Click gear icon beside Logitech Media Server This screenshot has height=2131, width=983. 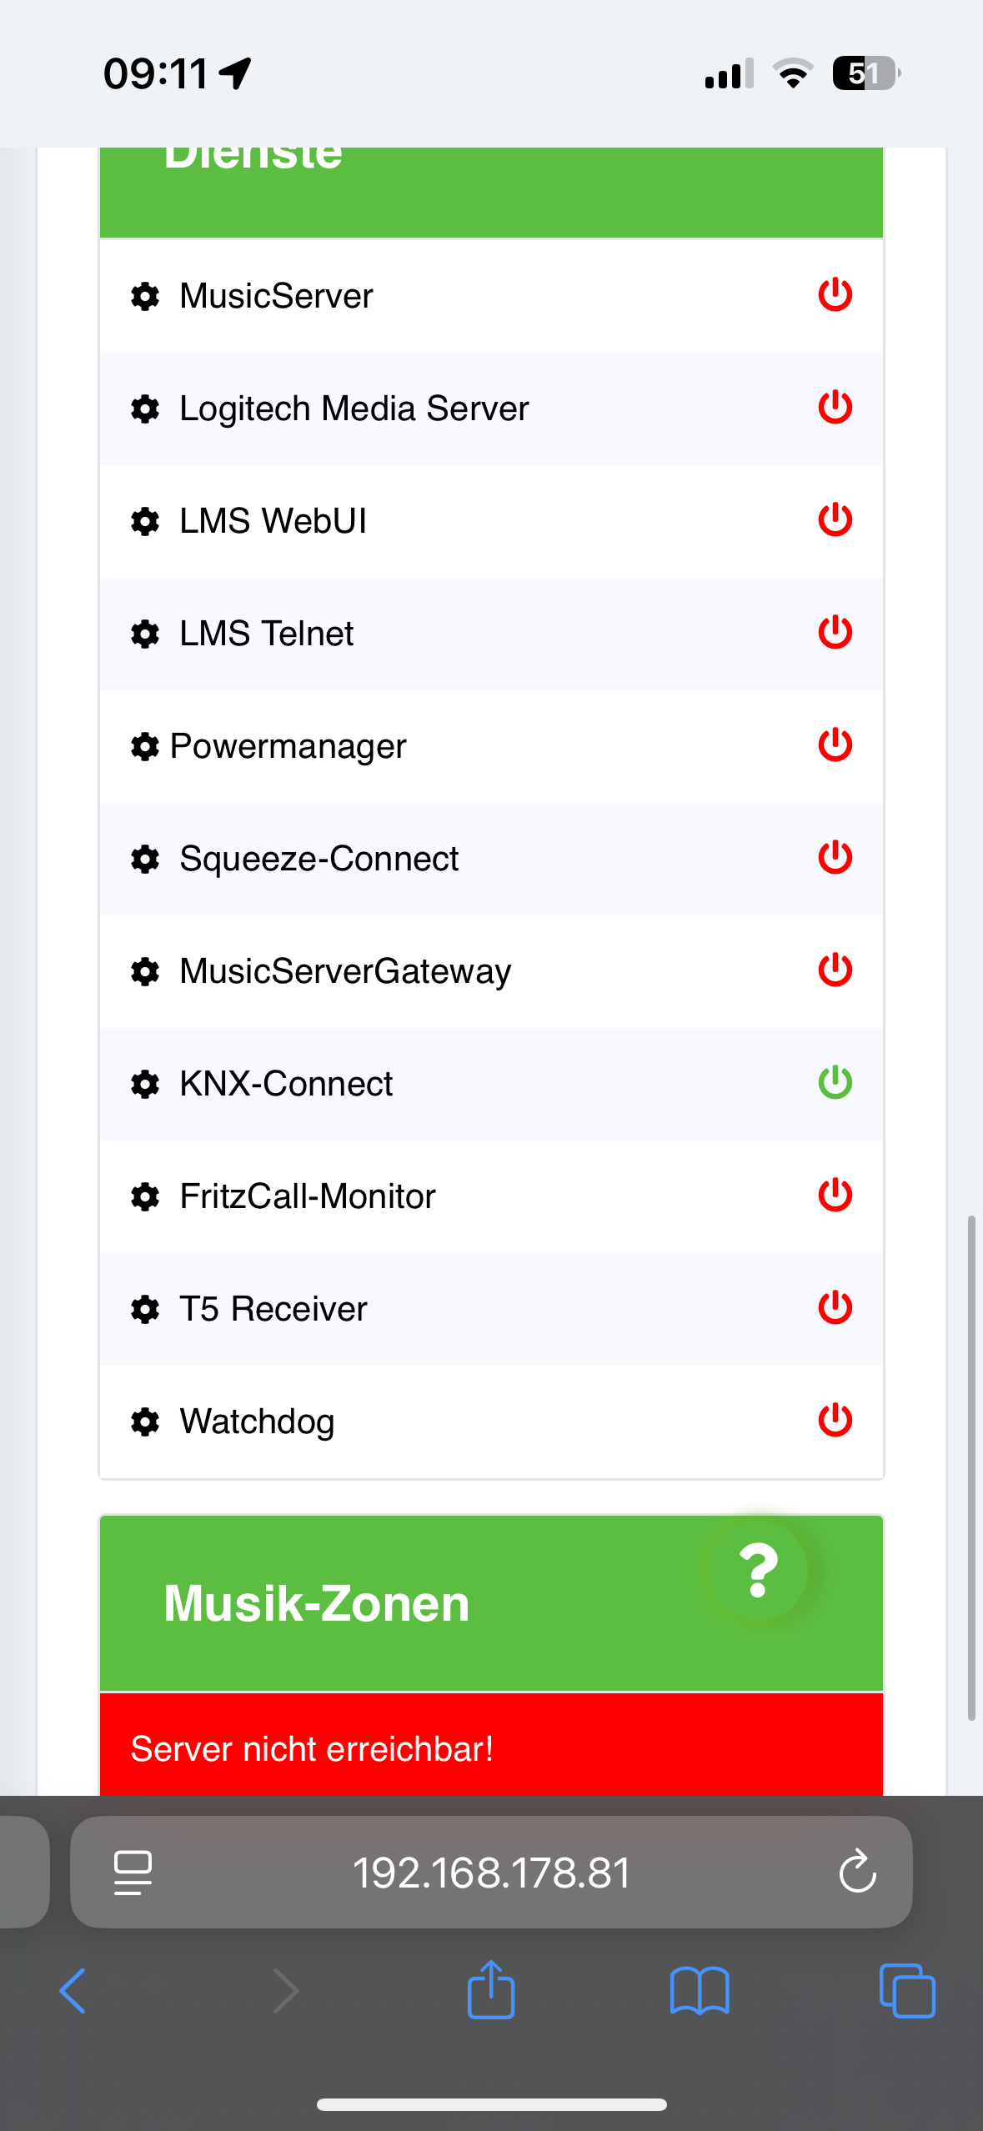pyautogui.click(x=145, y=409)
